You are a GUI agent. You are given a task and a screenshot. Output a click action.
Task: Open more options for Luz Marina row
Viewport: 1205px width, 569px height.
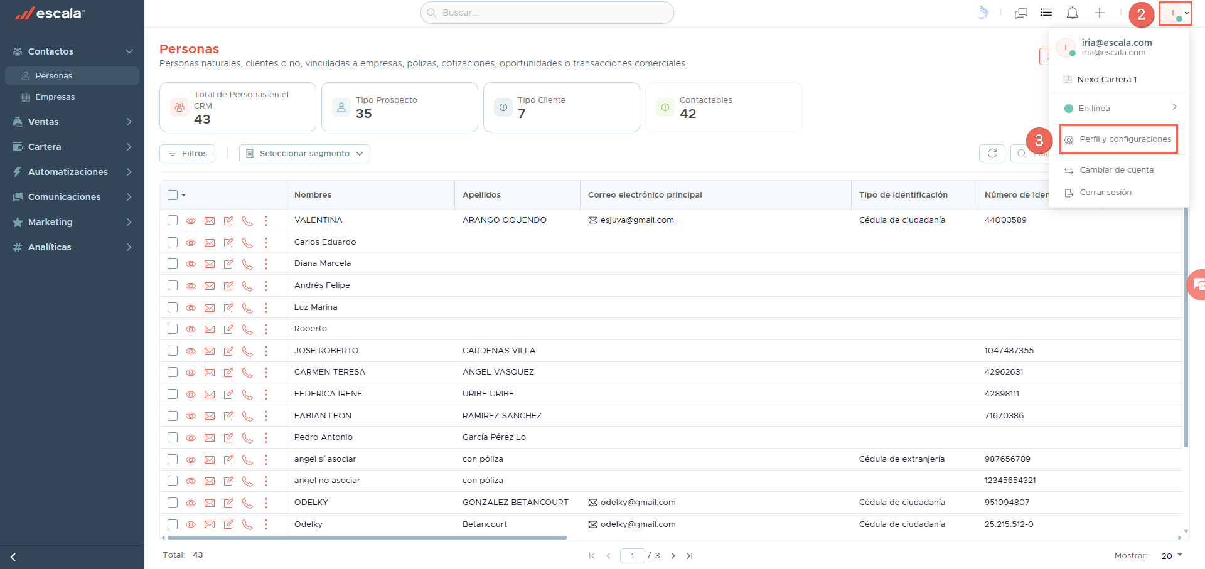coord(266,307)
